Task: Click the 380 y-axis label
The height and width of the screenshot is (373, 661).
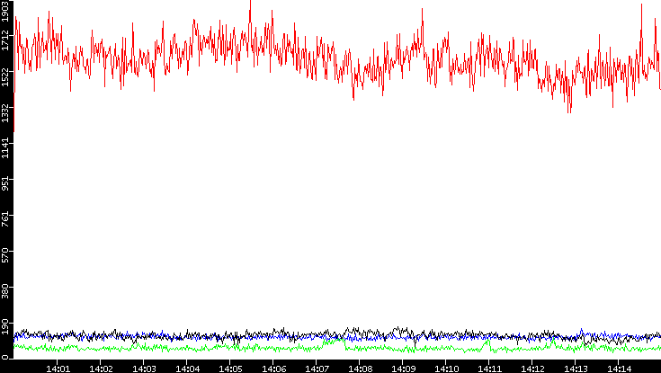Action: (x=5, y=292)
